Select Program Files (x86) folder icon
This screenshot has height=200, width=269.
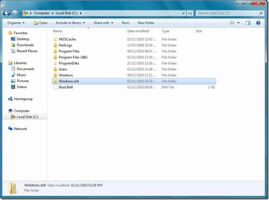pyautogui.click(x=55, y=57)
